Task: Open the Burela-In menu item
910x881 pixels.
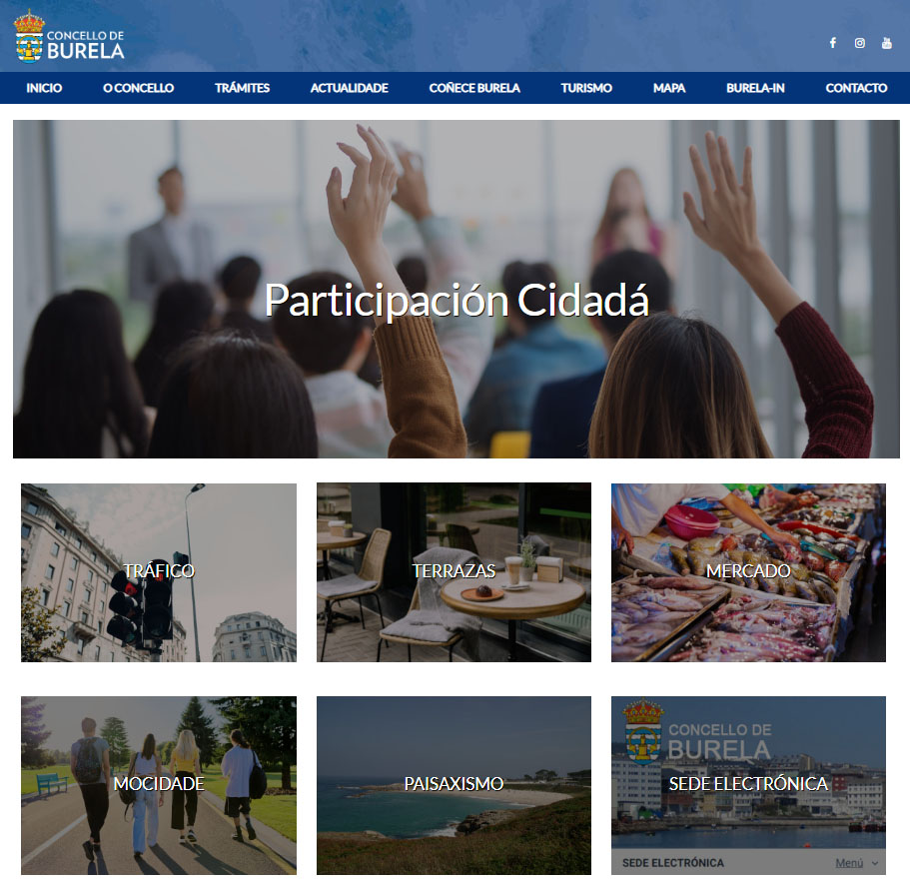Action: tap(755, 88)
